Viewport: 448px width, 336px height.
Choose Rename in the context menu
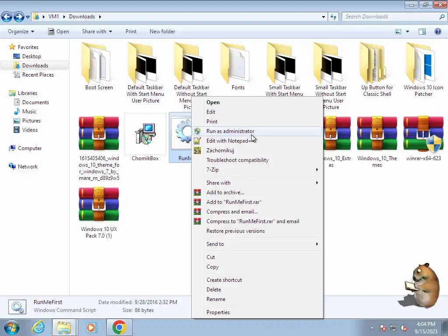point(257,299)
